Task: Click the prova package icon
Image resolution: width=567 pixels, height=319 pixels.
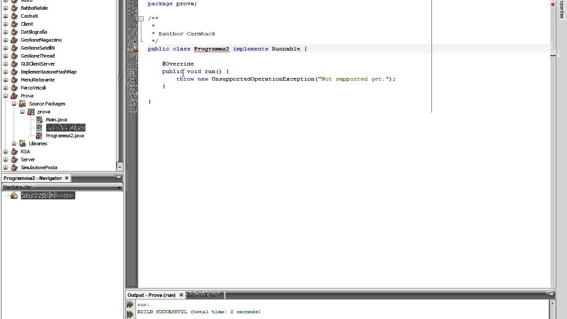Action: [x=31, y=112]
